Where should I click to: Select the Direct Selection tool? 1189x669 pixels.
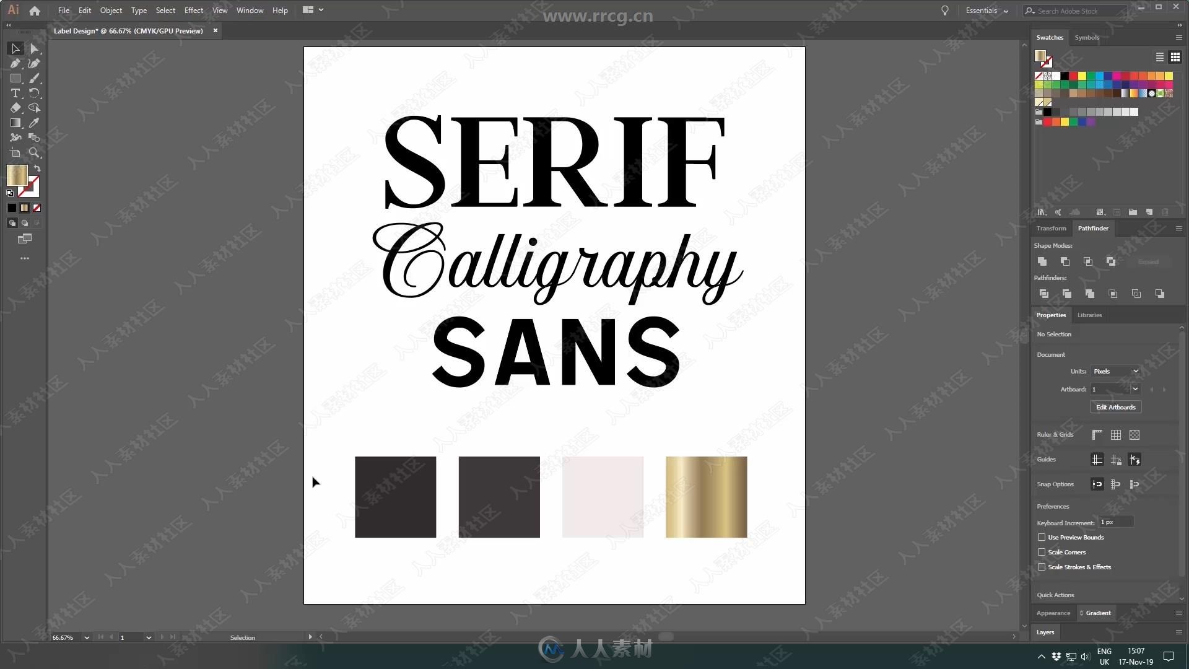33,48
